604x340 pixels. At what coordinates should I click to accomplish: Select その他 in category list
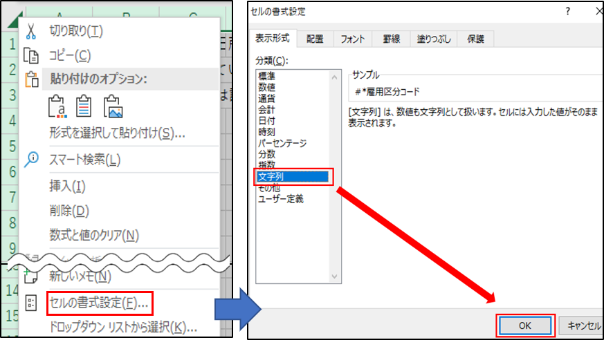269,188
